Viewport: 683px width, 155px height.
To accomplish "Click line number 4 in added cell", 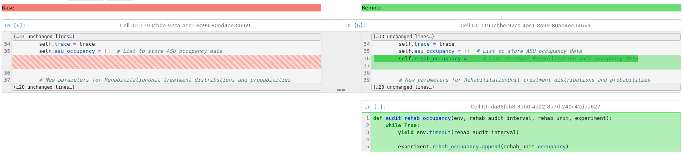I will click(367, 140).
